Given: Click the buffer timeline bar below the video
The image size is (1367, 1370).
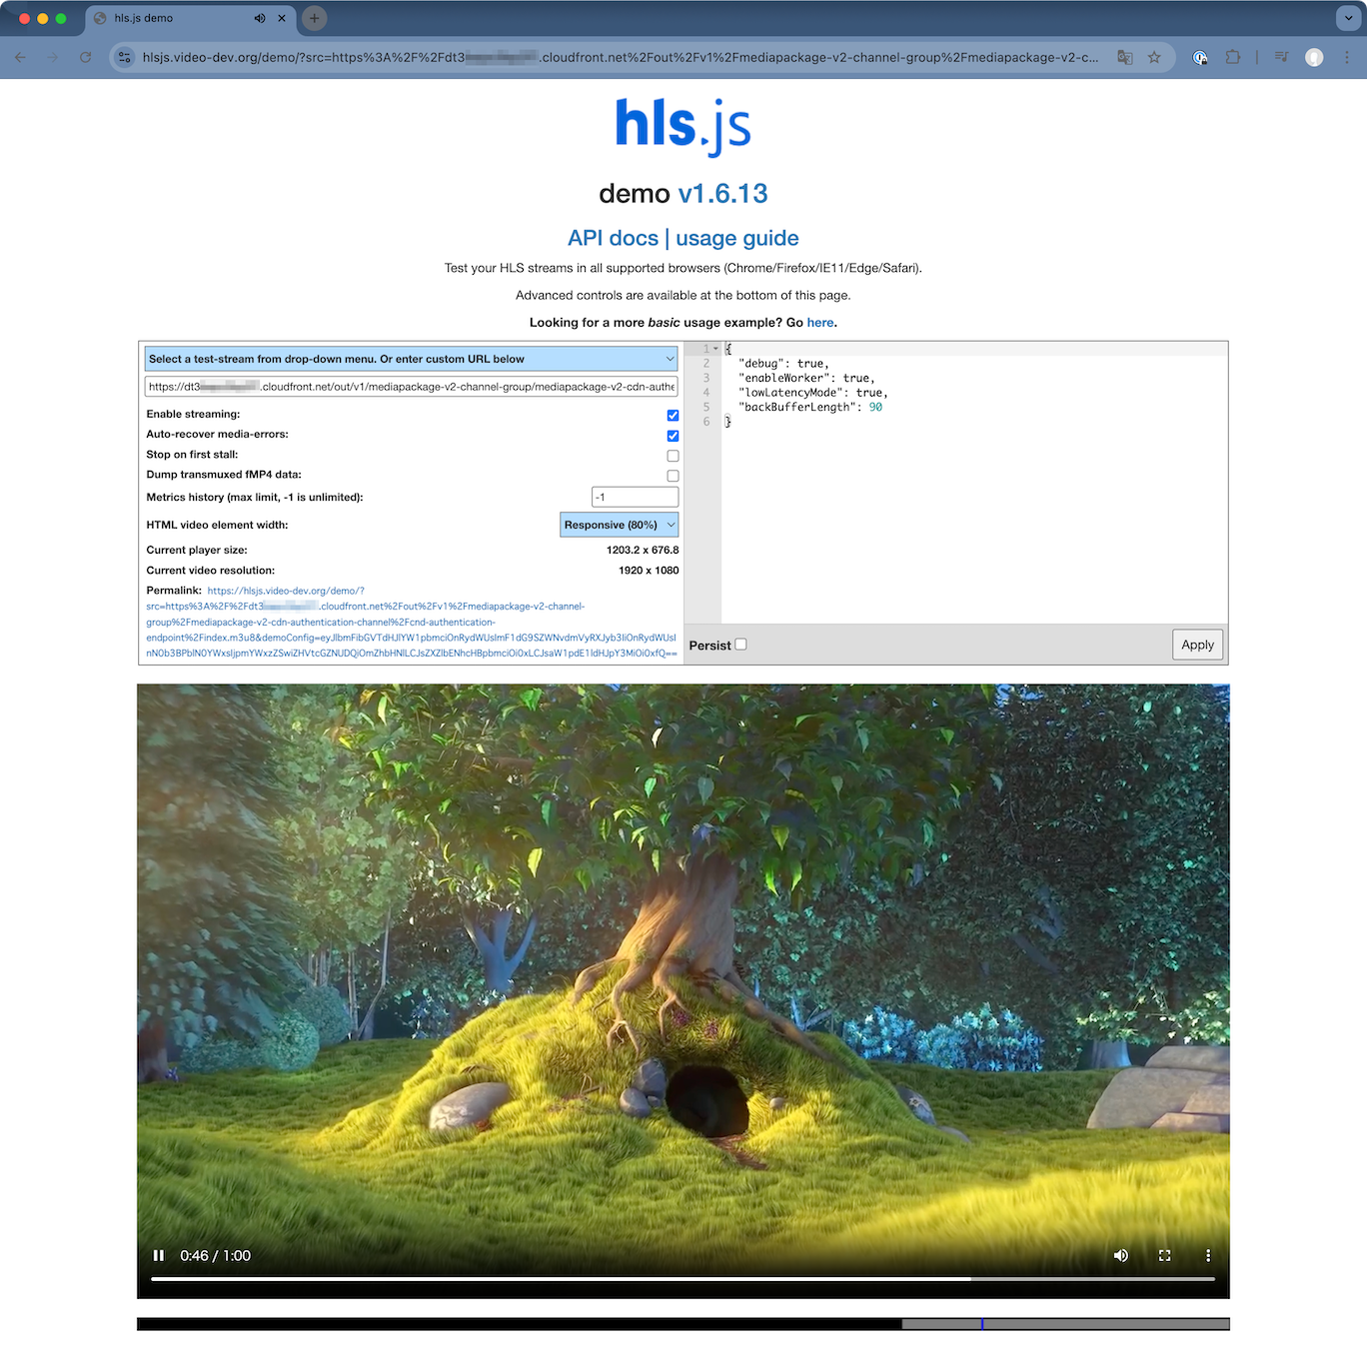Looking at the screenshot, I should 683,1324.
